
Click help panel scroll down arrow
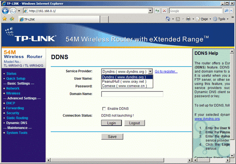tap(232, 155)
